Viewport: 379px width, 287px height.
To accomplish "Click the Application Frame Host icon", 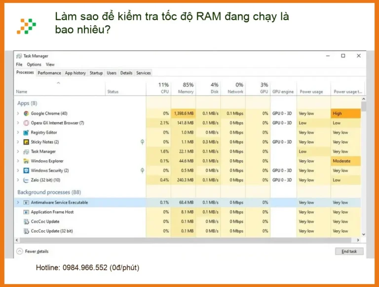I will 26,212.
